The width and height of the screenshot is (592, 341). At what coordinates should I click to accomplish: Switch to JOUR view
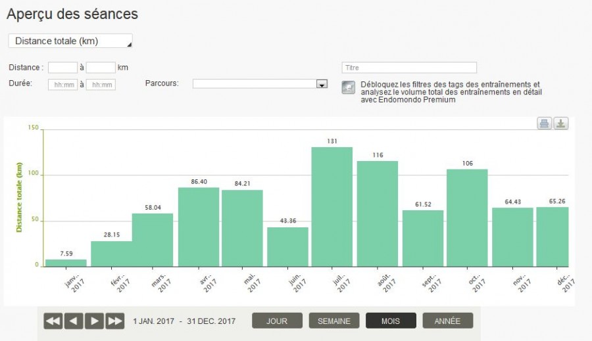click(x=277, y=321)
